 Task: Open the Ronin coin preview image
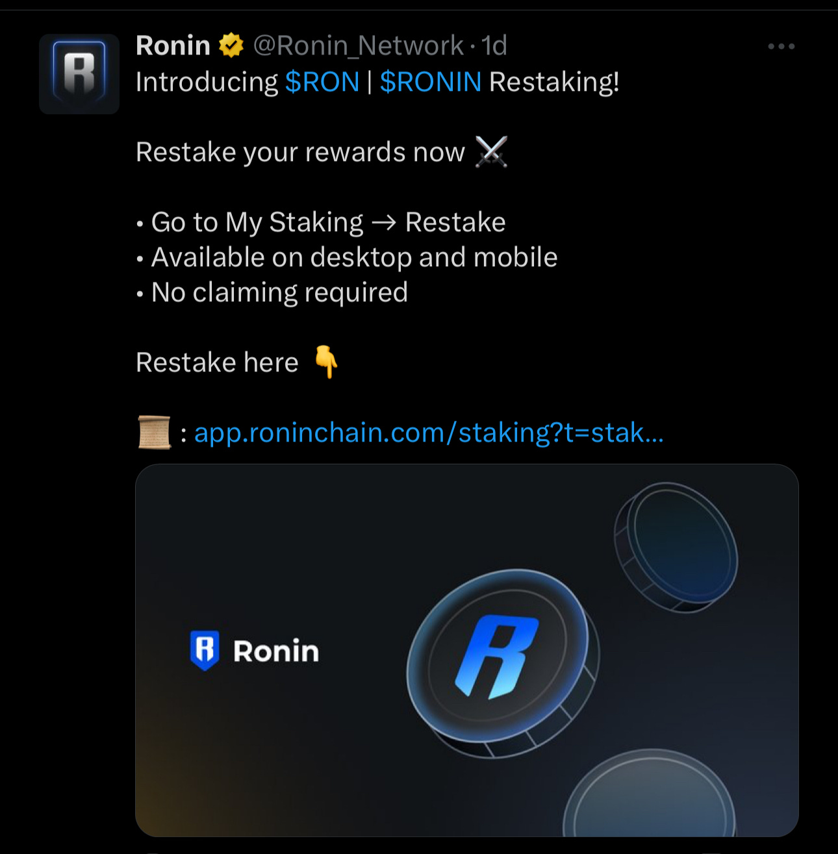click(466, 650)
